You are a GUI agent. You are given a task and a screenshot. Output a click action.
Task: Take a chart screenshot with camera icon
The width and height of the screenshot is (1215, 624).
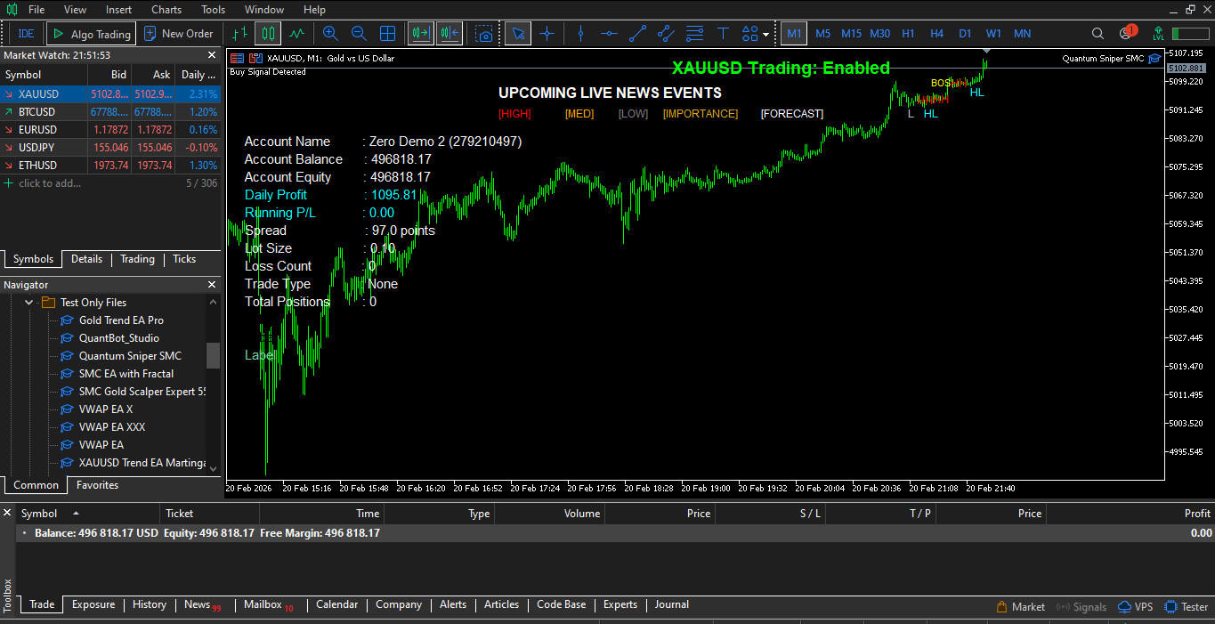(x=483, y=34)
